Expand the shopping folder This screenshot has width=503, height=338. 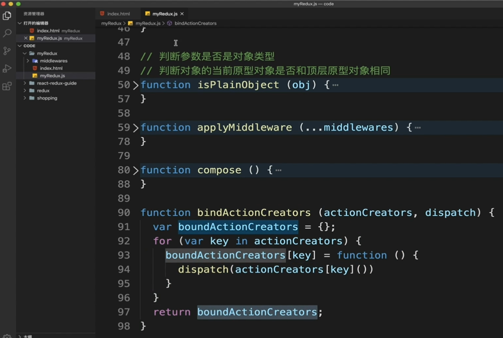click(25, 98)
